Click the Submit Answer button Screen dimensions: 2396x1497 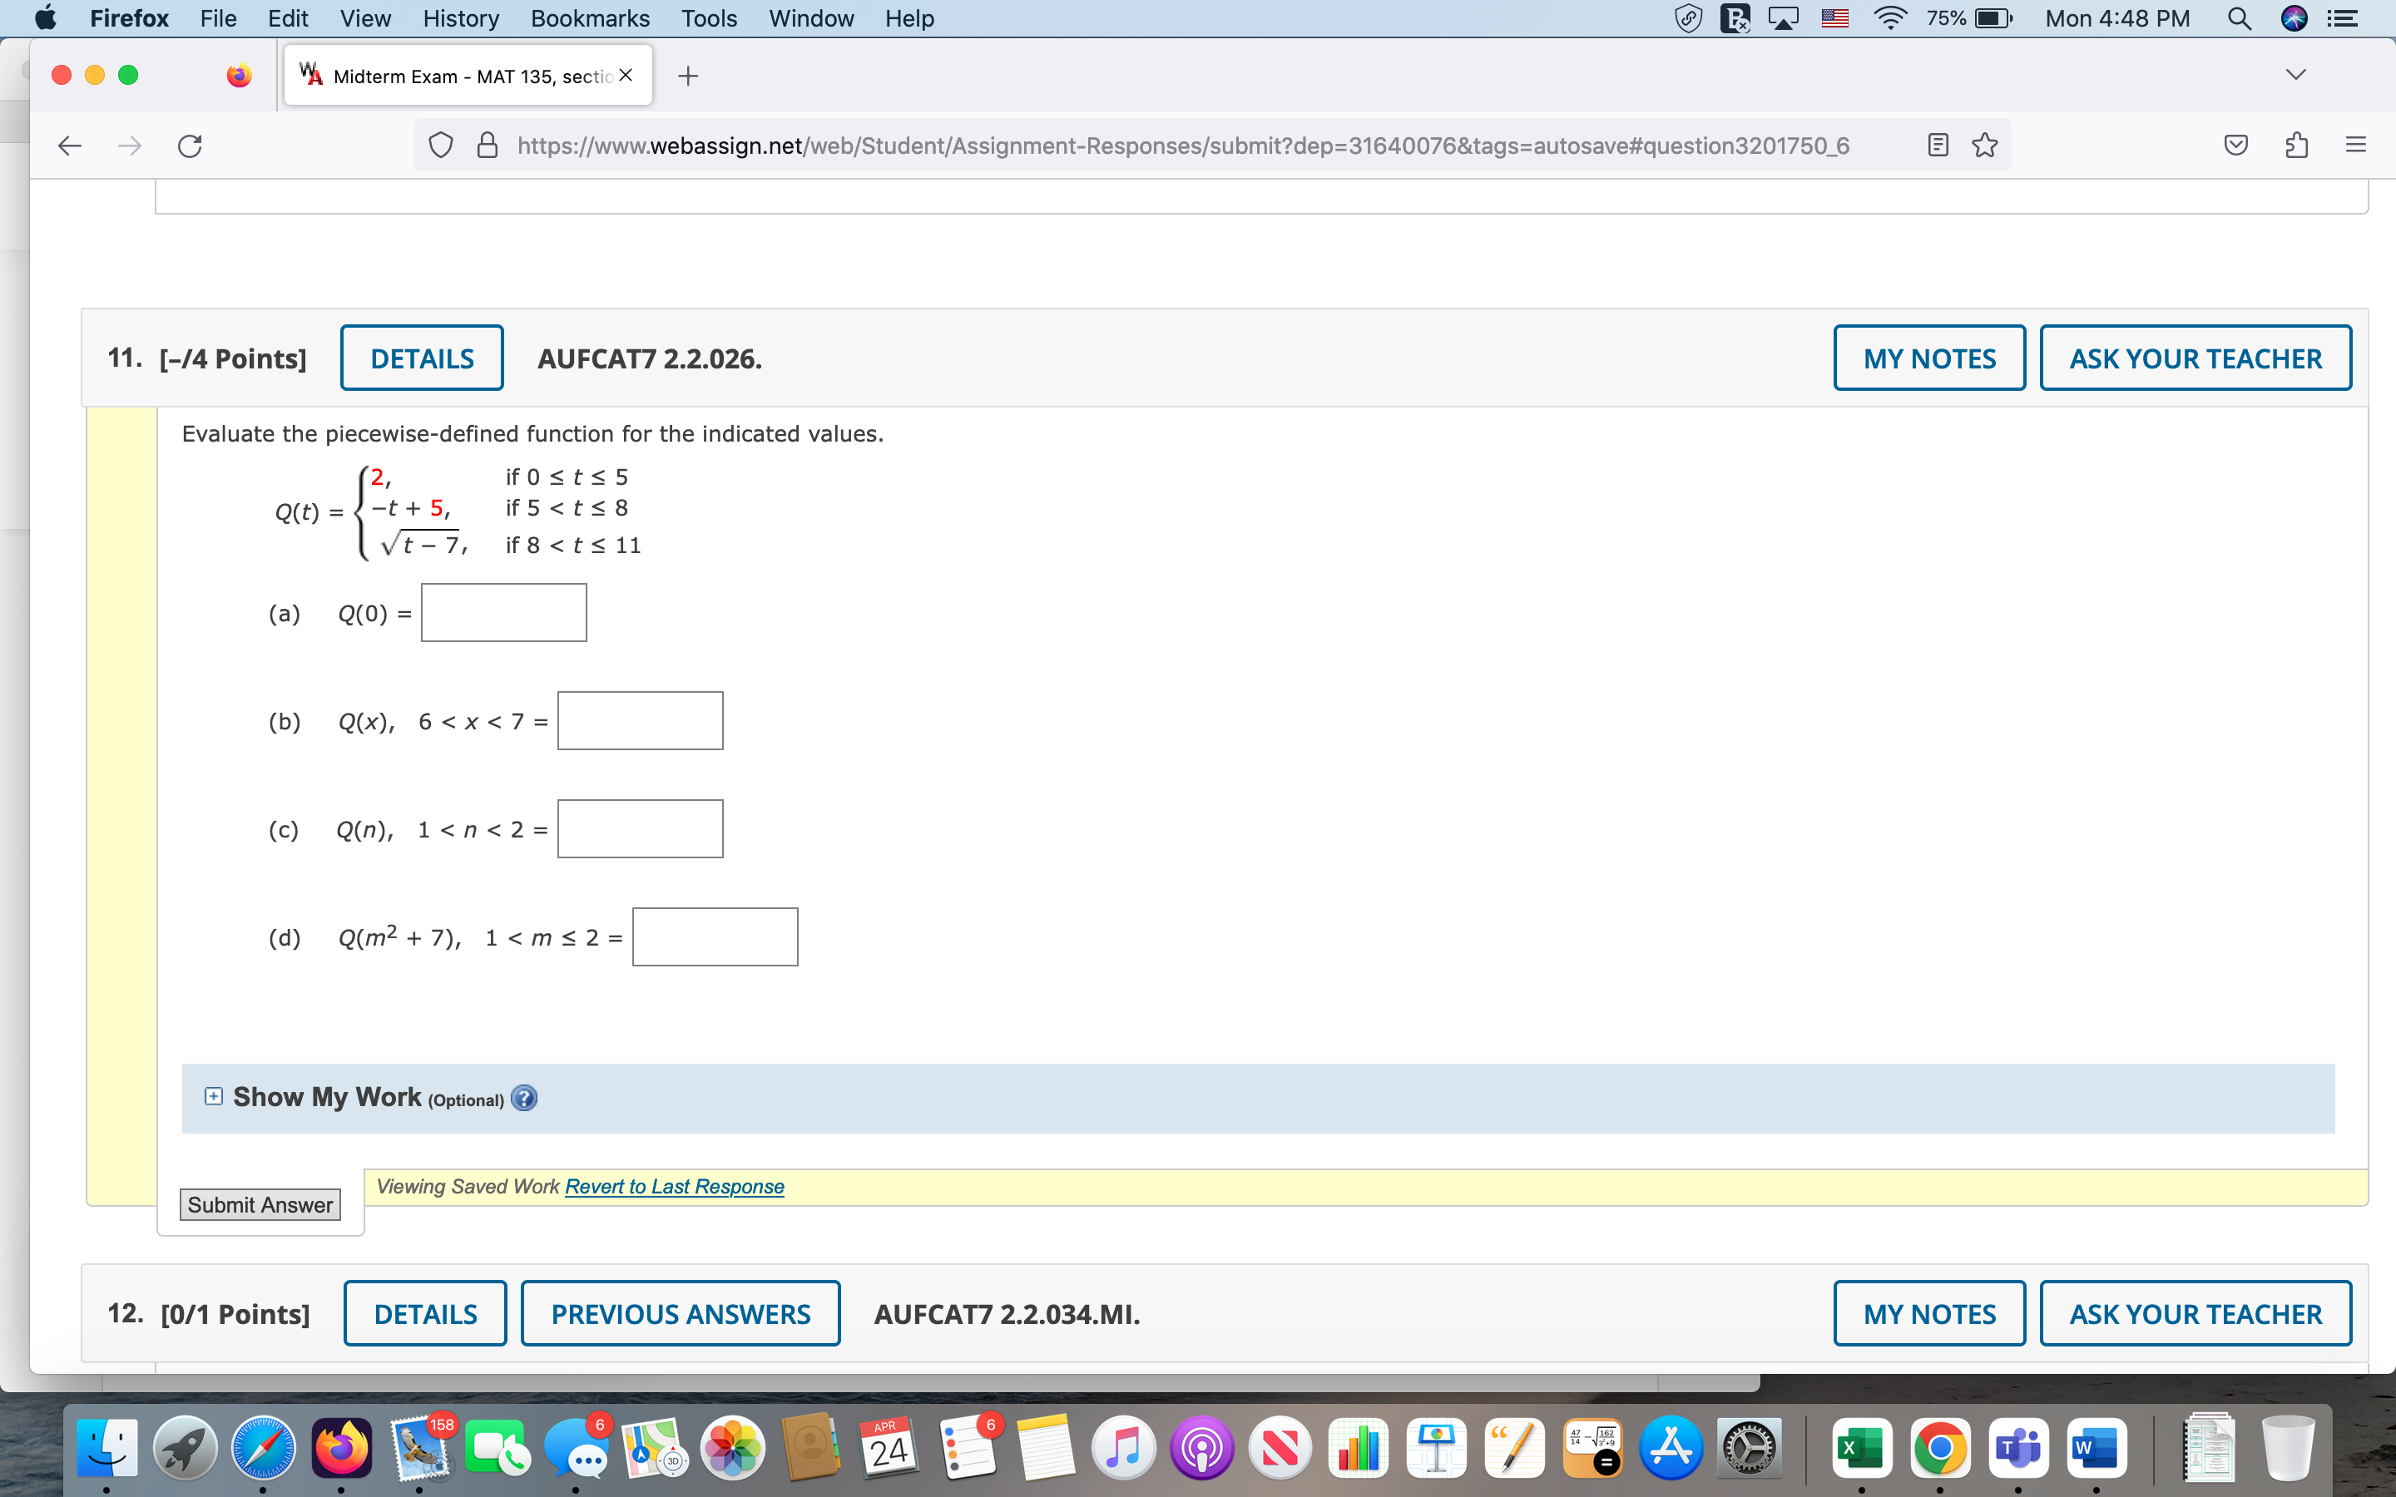coord(260,1205)
